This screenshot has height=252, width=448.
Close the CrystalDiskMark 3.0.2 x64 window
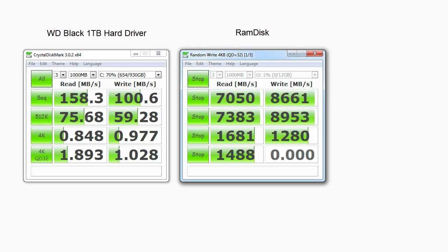click(x=158, y=54)
